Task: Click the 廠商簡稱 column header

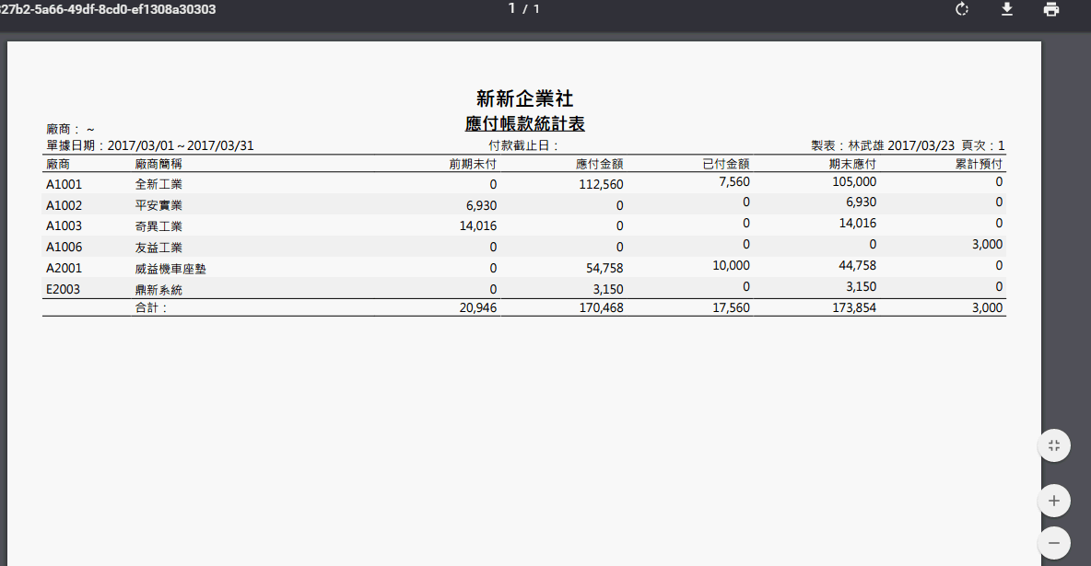Action: click(x=158, y=164)
